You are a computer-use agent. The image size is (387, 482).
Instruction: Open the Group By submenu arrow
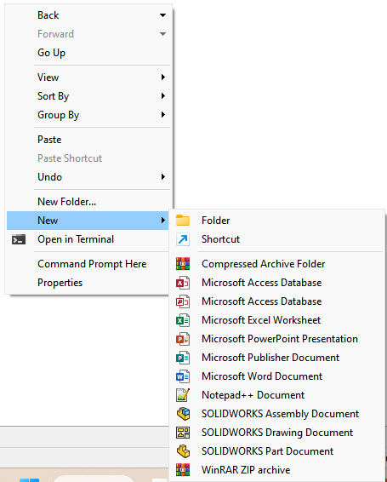pyautogui.click(x=163, y=115)
